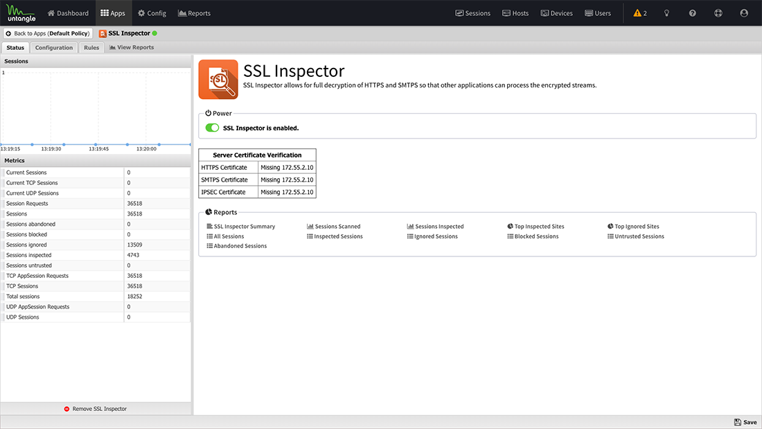Open Untrusted Sessions report
Viewport: 762px width, 429px height.
636,236
